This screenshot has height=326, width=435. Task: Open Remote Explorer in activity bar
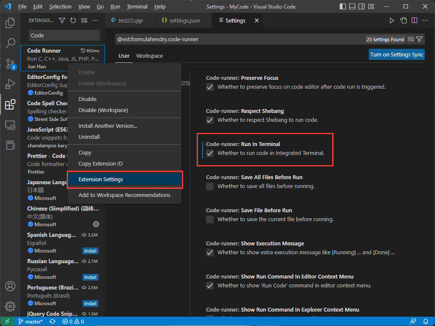(x=10, y=125)
